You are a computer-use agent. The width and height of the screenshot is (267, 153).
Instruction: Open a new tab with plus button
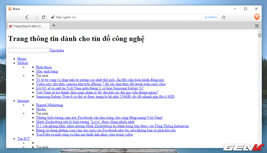pos(54,25)
